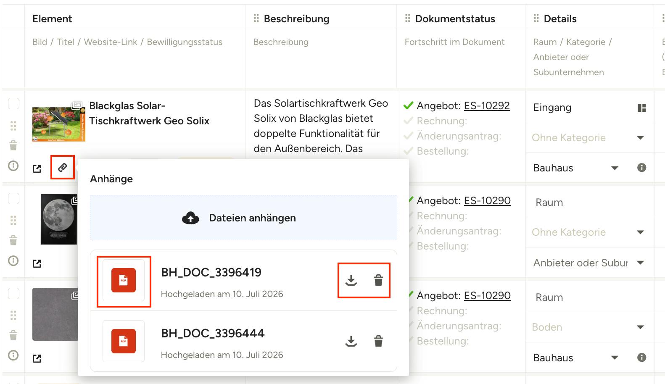The image size is (665, 384).
Task: Open the Boden category dropdown
Action: (641, 327)
